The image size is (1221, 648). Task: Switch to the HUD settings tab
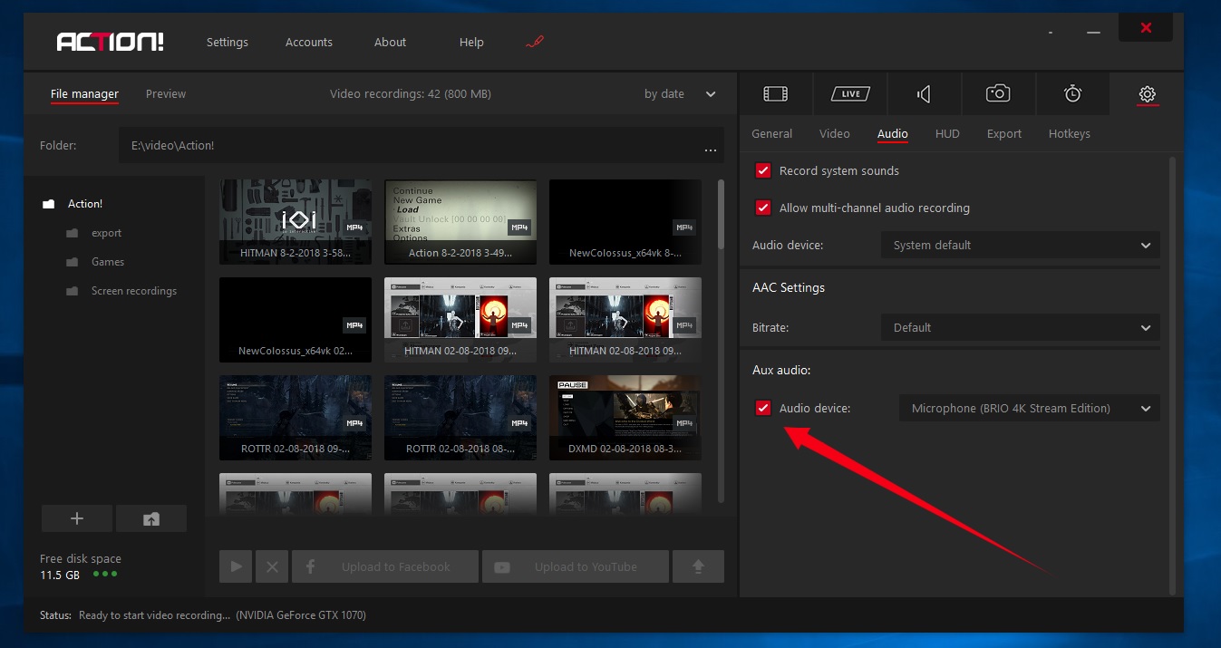(947, 133)
